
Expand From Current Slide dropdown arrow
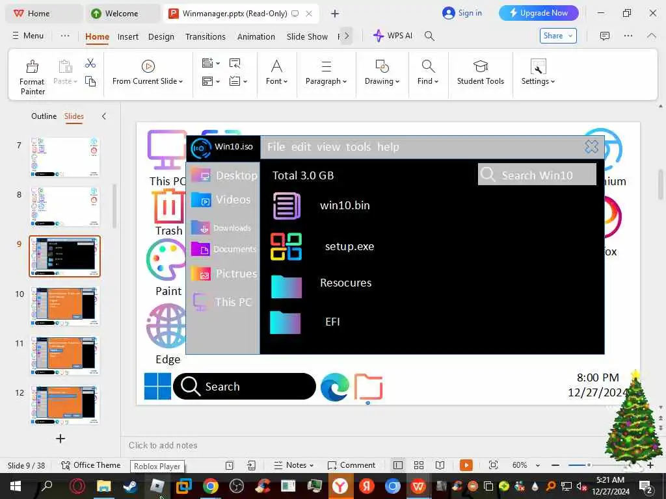click(x=181, y=81)
